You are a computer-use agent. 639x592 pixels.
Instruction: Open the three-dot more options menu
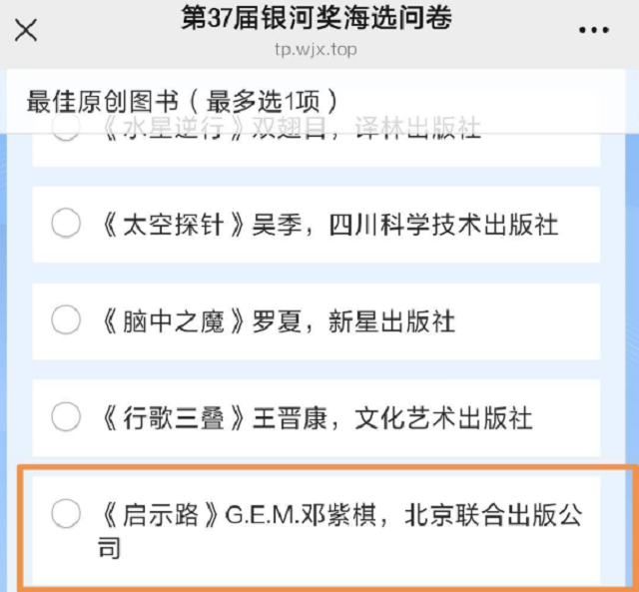593,29
